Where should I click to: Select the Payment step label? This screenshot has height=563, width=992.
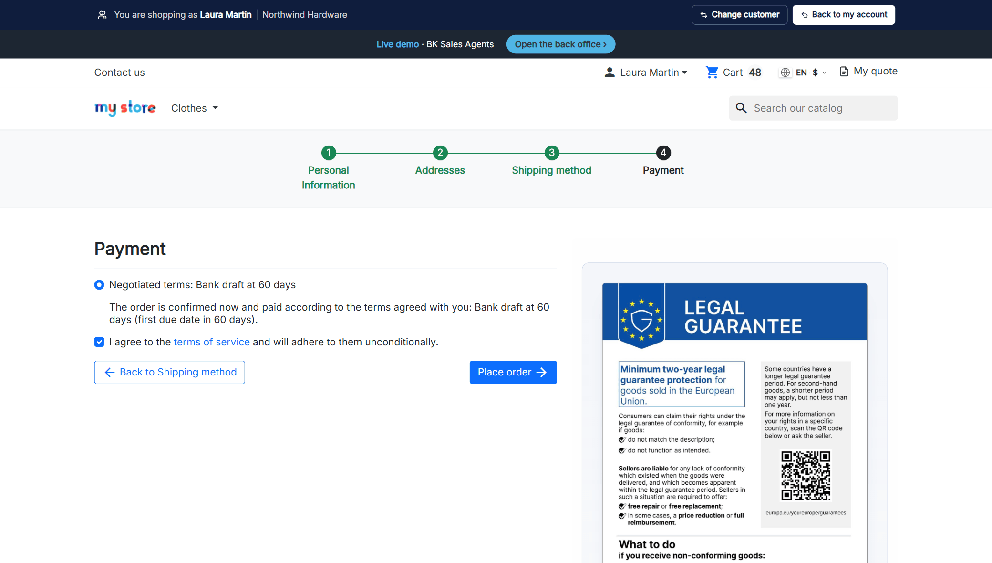click(663, 170)
